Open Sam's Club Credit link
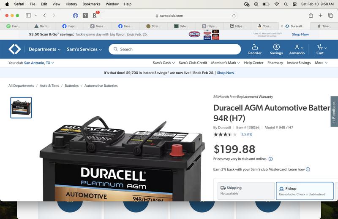 point(193,63)
